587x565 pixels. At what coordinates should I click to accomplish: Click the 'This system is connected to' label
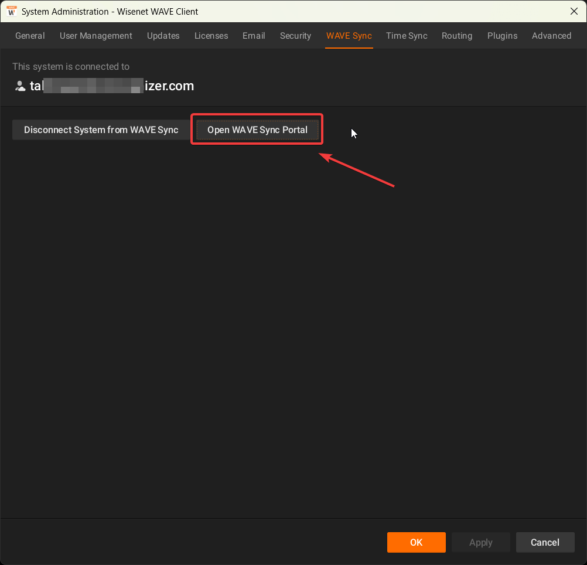click(x=71, y=67)
